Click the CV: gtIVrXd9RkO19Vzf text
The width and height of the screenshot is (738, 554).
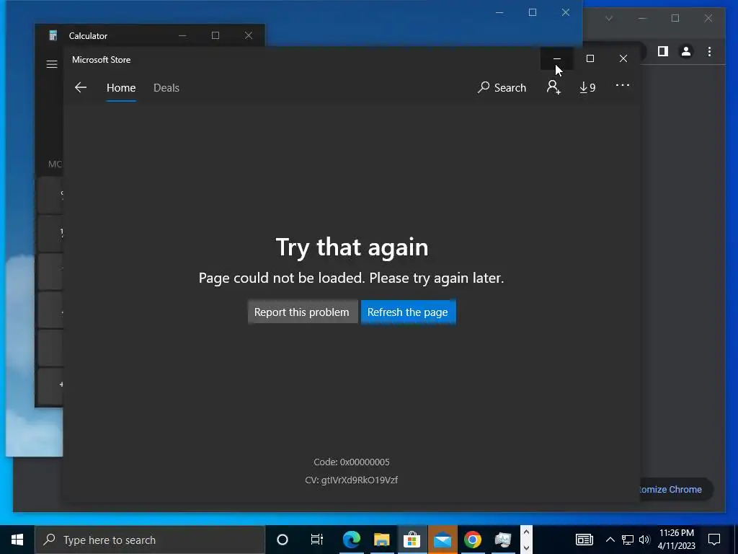(x=352, y=480)
